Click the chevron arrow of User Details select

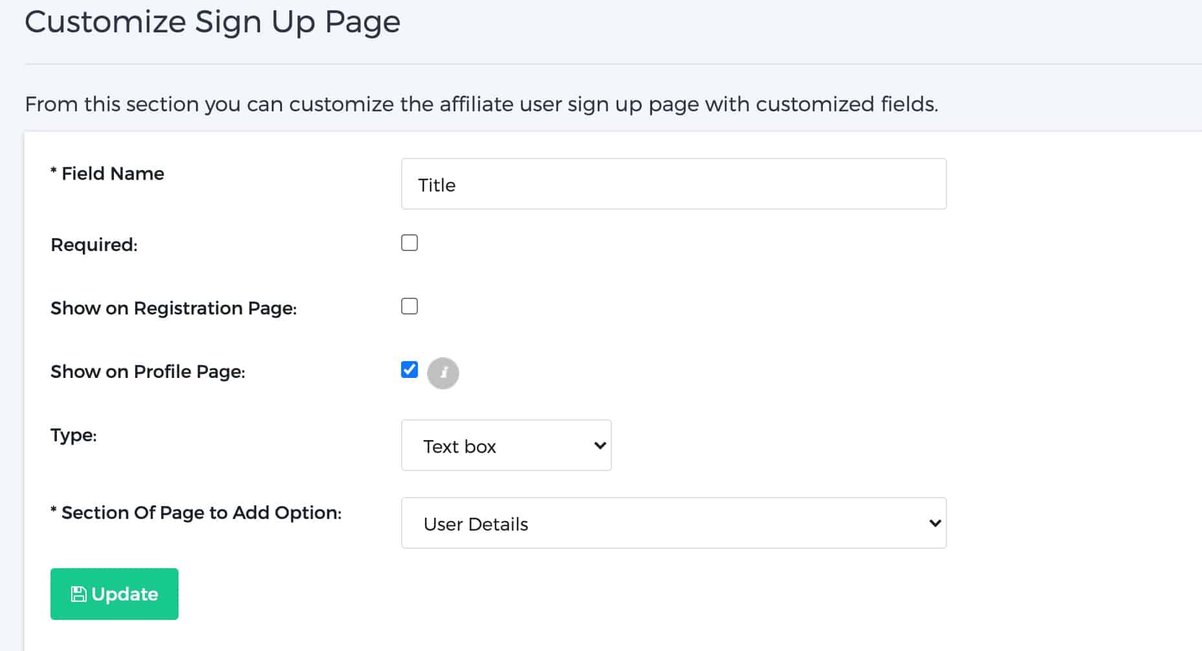[934, 523]
